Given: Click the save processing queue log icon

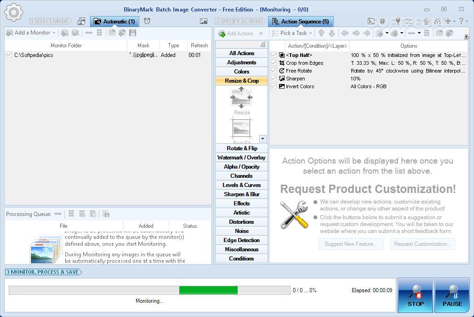Looking at the screenshot, I should tap(106, 214).
